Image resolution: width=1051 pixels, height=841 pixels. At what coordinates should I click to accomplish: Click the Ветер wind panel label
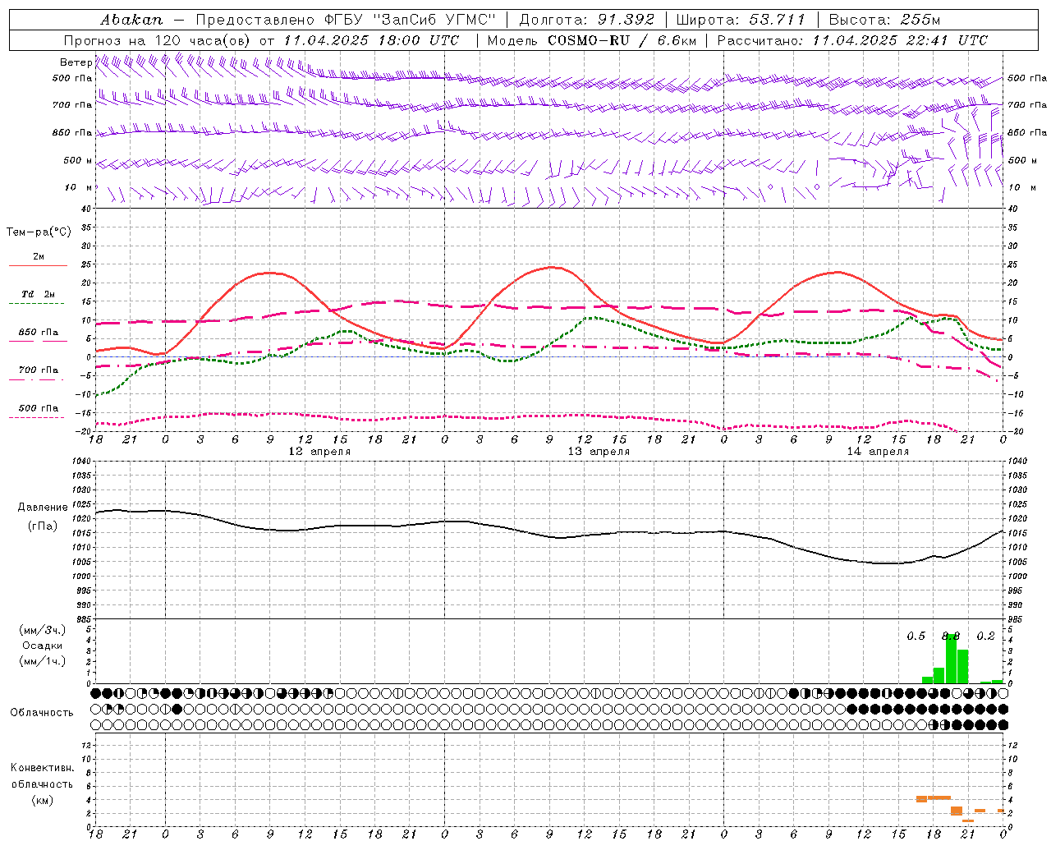[76, 62]
